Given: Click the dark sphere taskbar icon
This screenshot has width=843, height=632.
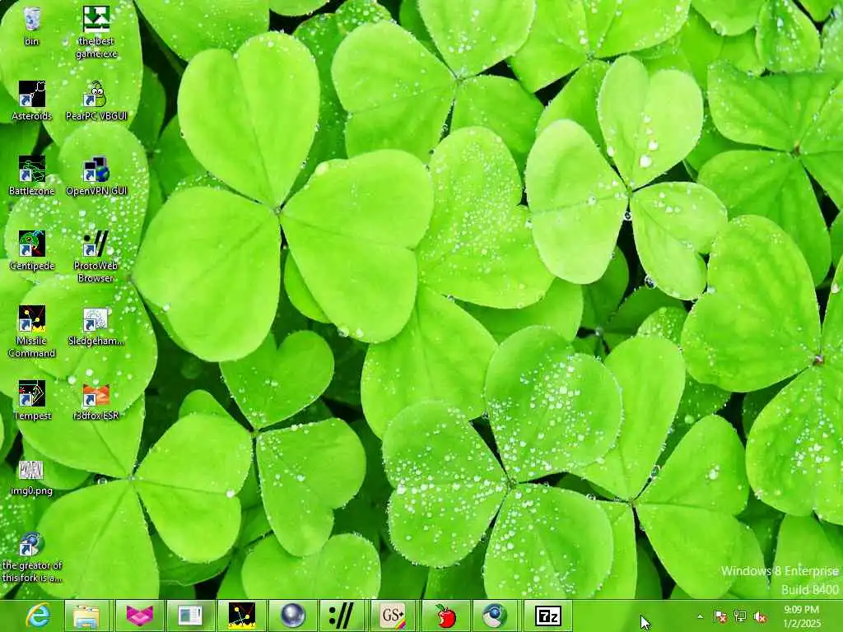Looking at the screenshot, I should (292, 616).
